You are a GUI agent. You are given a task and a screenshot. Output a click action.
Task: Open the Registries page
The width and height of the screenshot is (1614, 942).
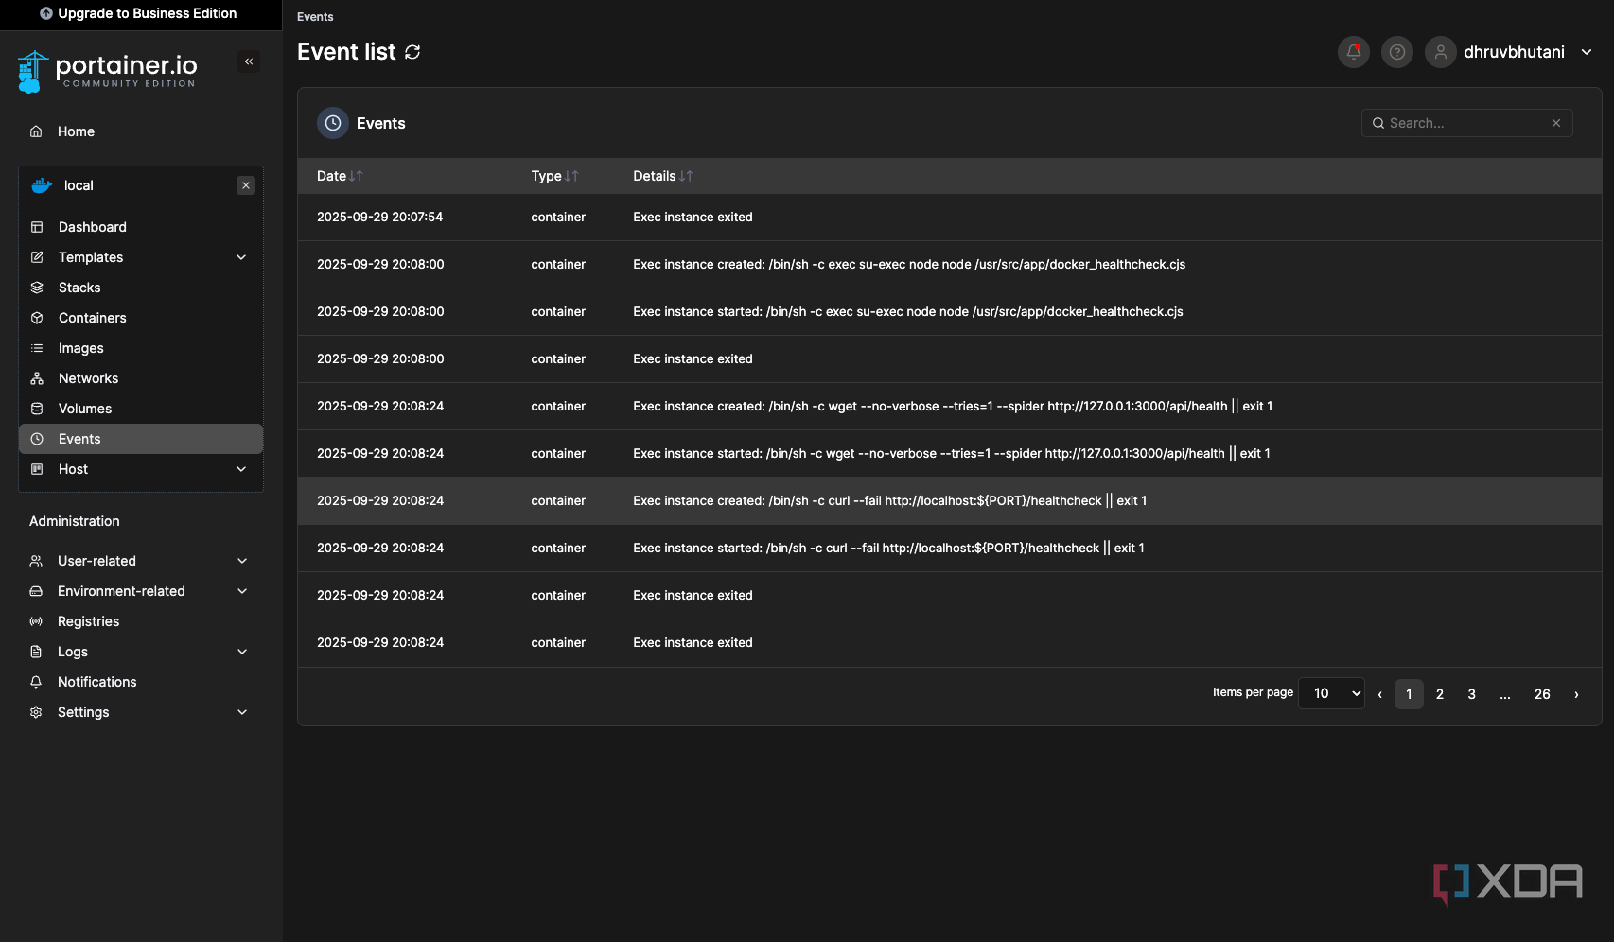[x=141, y=621]
